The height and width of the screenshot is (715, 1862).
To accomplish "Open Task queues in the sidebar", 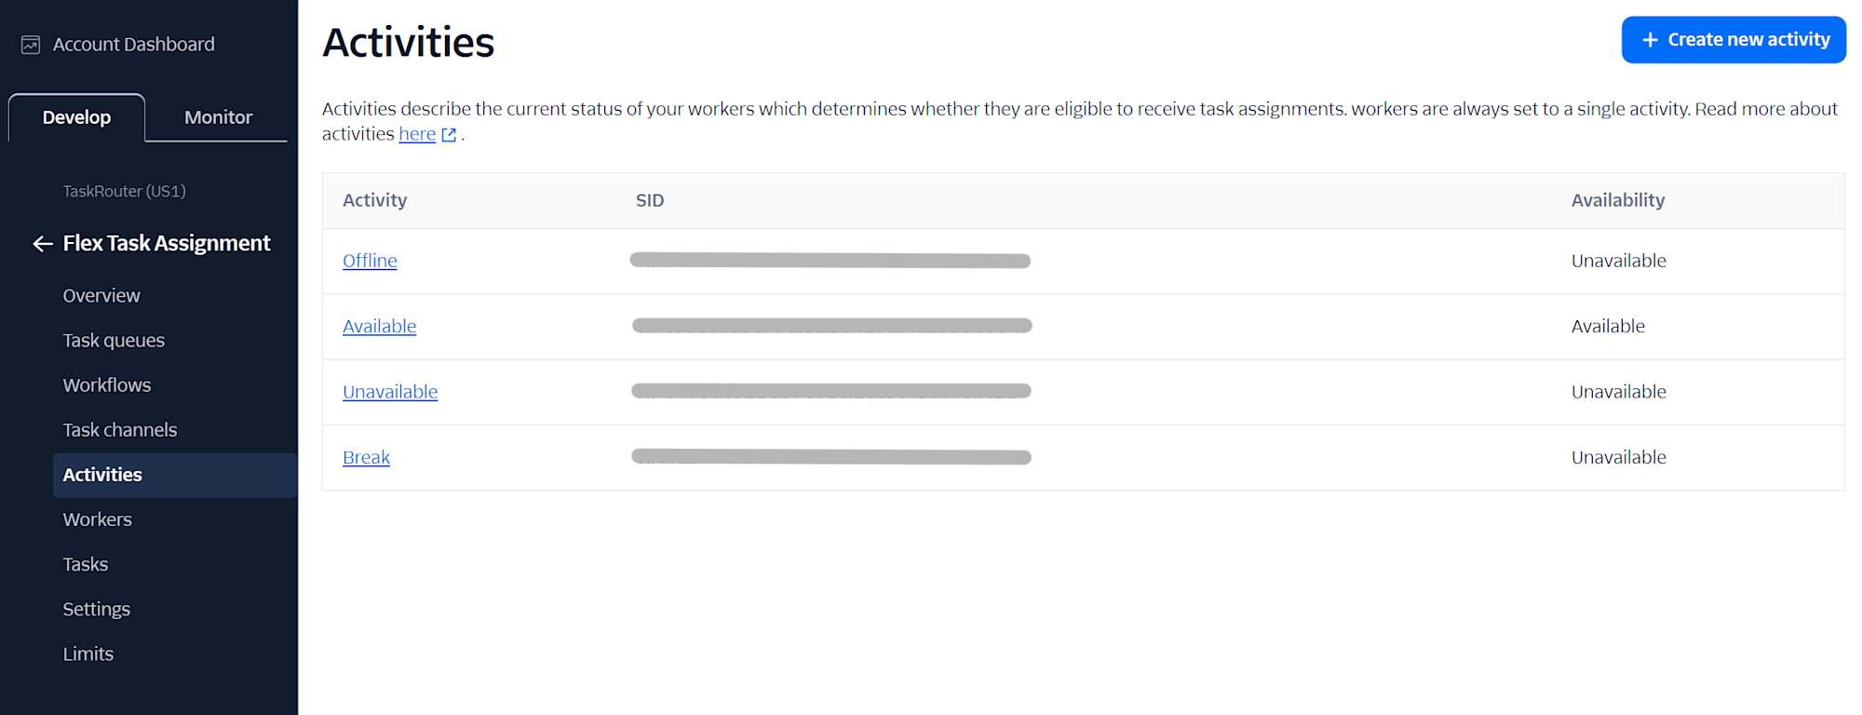I will click(x=114, y=341).
